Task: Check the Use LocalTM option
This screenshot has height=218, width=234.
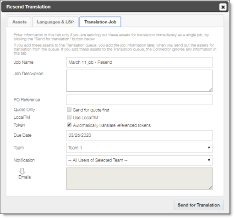Action: tap(69, 117)
